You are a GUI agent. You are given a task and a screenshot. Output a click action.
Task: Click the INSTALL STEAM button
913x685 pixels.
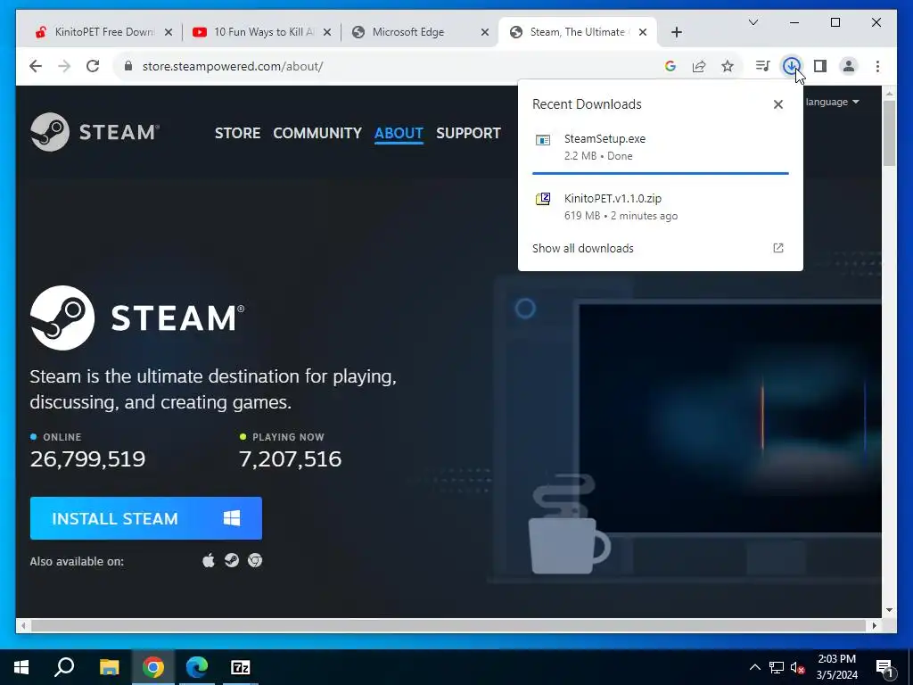tap(146, 518)
